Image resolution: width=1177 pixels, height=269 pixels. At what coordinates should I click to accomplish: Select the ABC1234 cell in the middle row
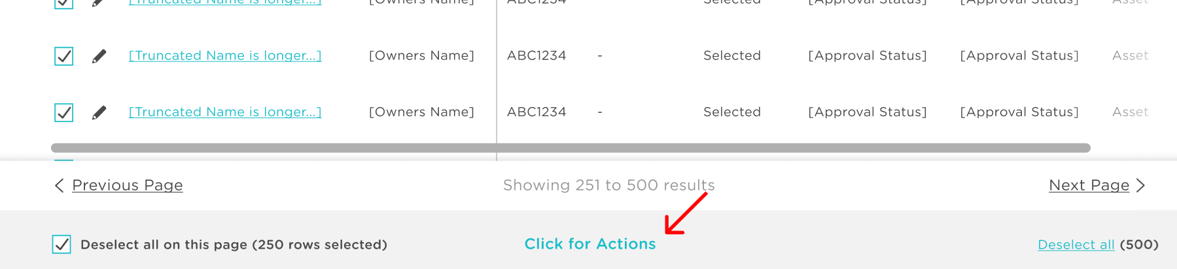pos(536,55)
